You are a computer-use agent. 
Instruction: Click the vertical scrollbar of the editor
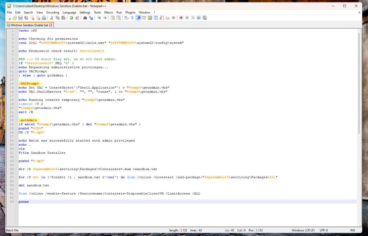click(x=359, y=83)
